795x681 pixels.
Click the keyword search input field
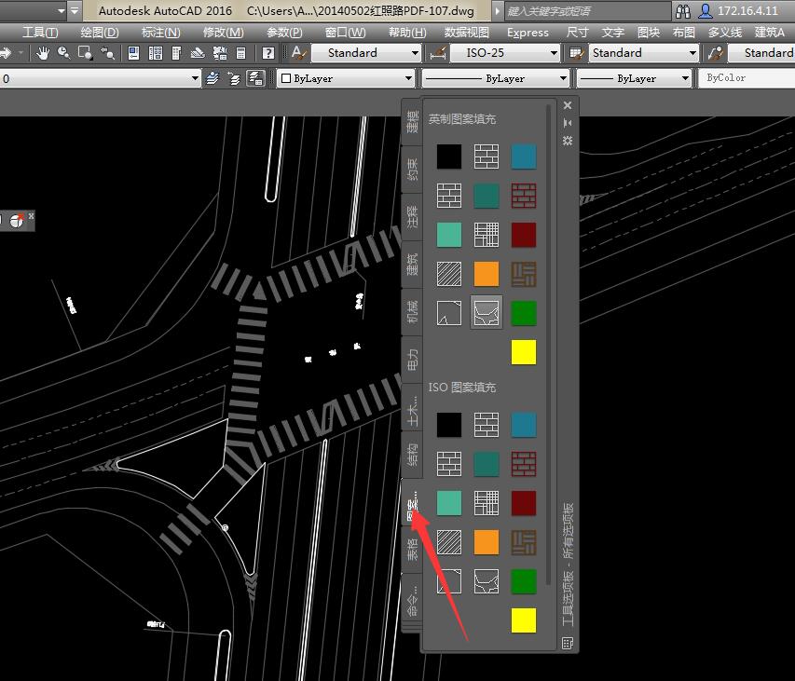coord(587,11)
